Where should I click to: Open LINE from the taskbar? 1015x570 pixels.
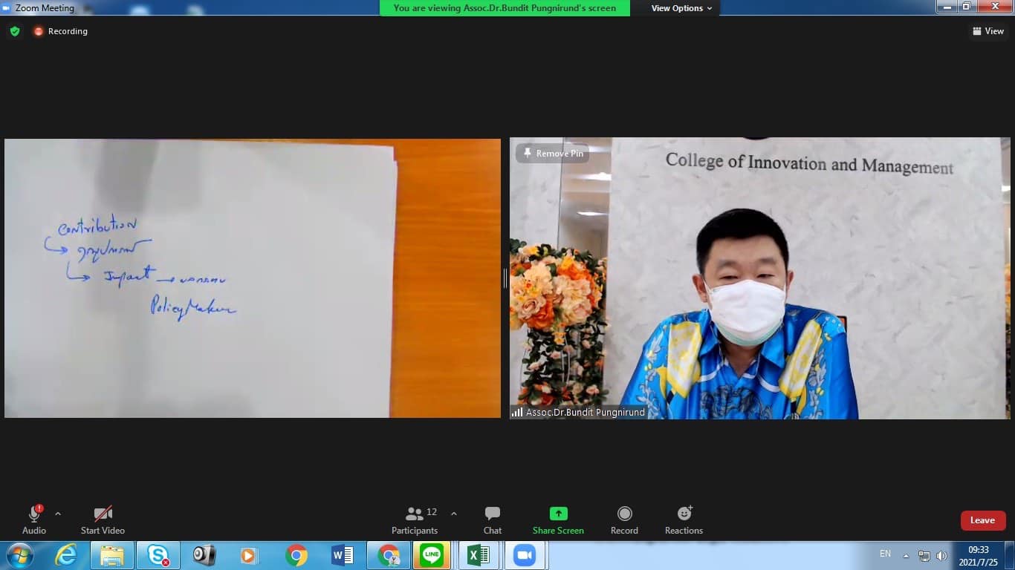coord(431,555)
